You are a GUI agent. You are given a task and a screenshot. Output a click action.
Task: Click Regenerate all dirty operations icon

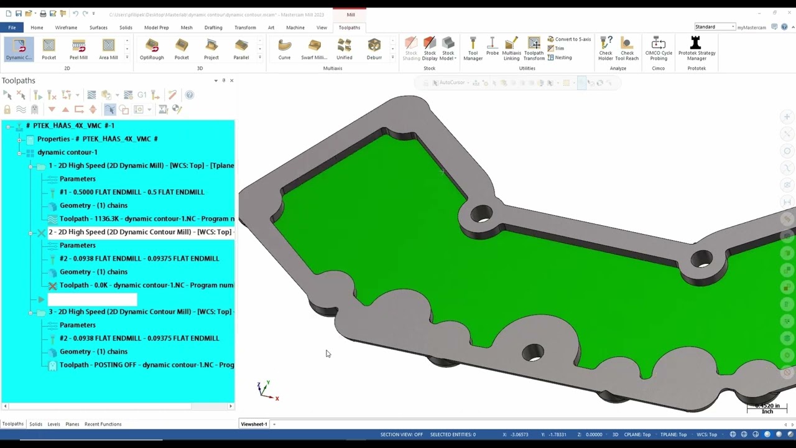[x=52, y=95]
